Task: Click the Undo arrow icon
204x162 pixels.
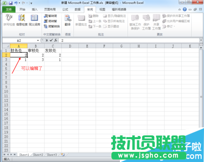Action: click(16, 3)
